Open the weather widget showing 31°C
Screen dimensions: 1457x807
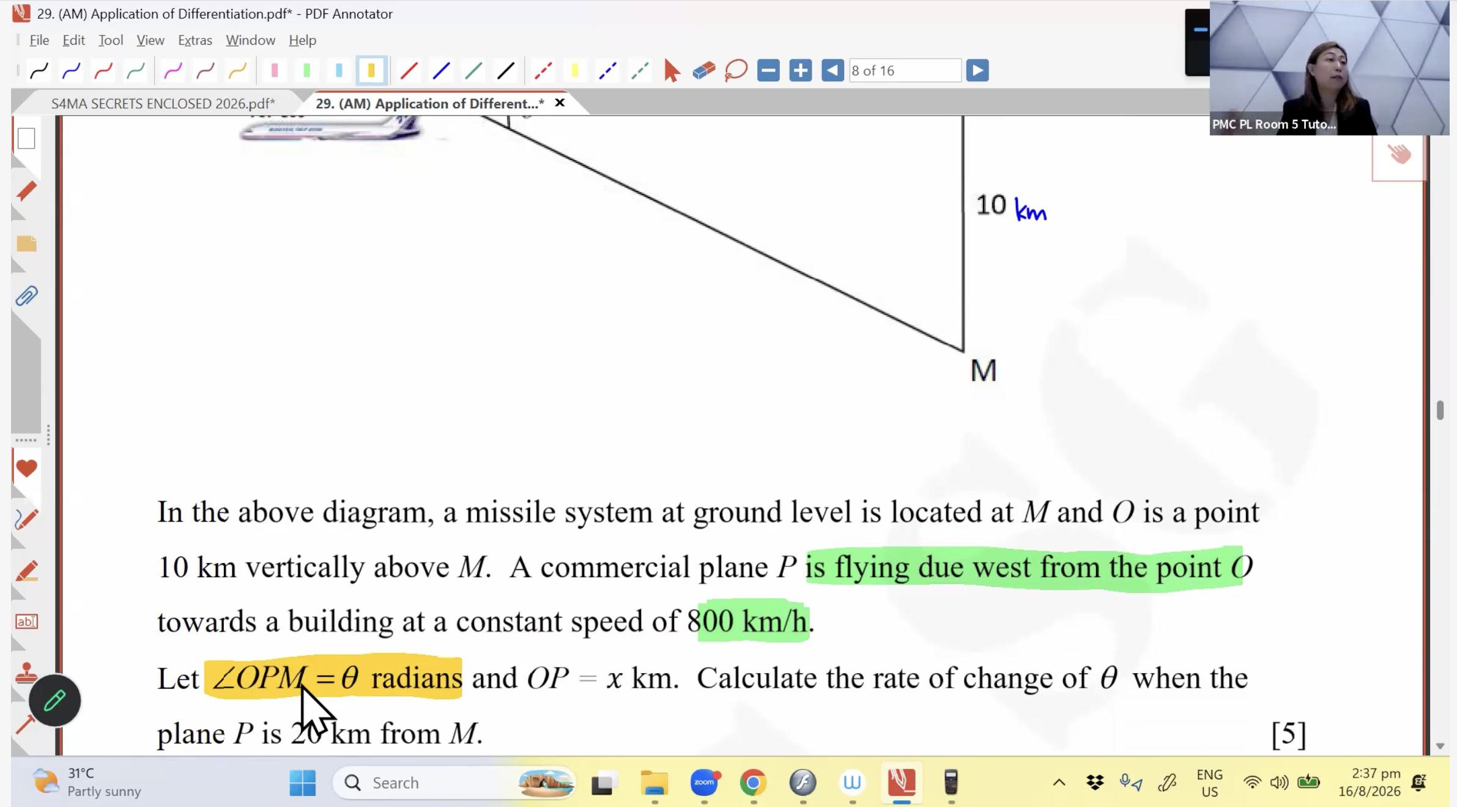coord(87,783)
